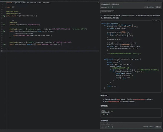Screen dimensions: 163x132
Task: Click gutter bean icon beside DeepSeekLocalController class
Action: 4,16
